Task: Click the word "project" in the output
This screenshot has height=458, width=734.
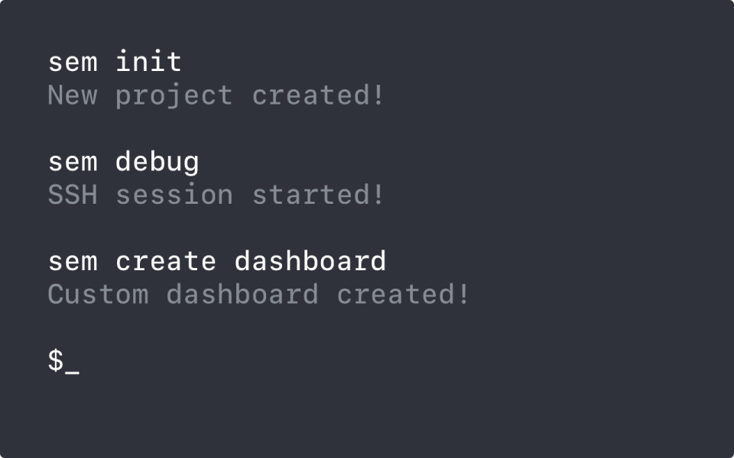Action: 174,97
